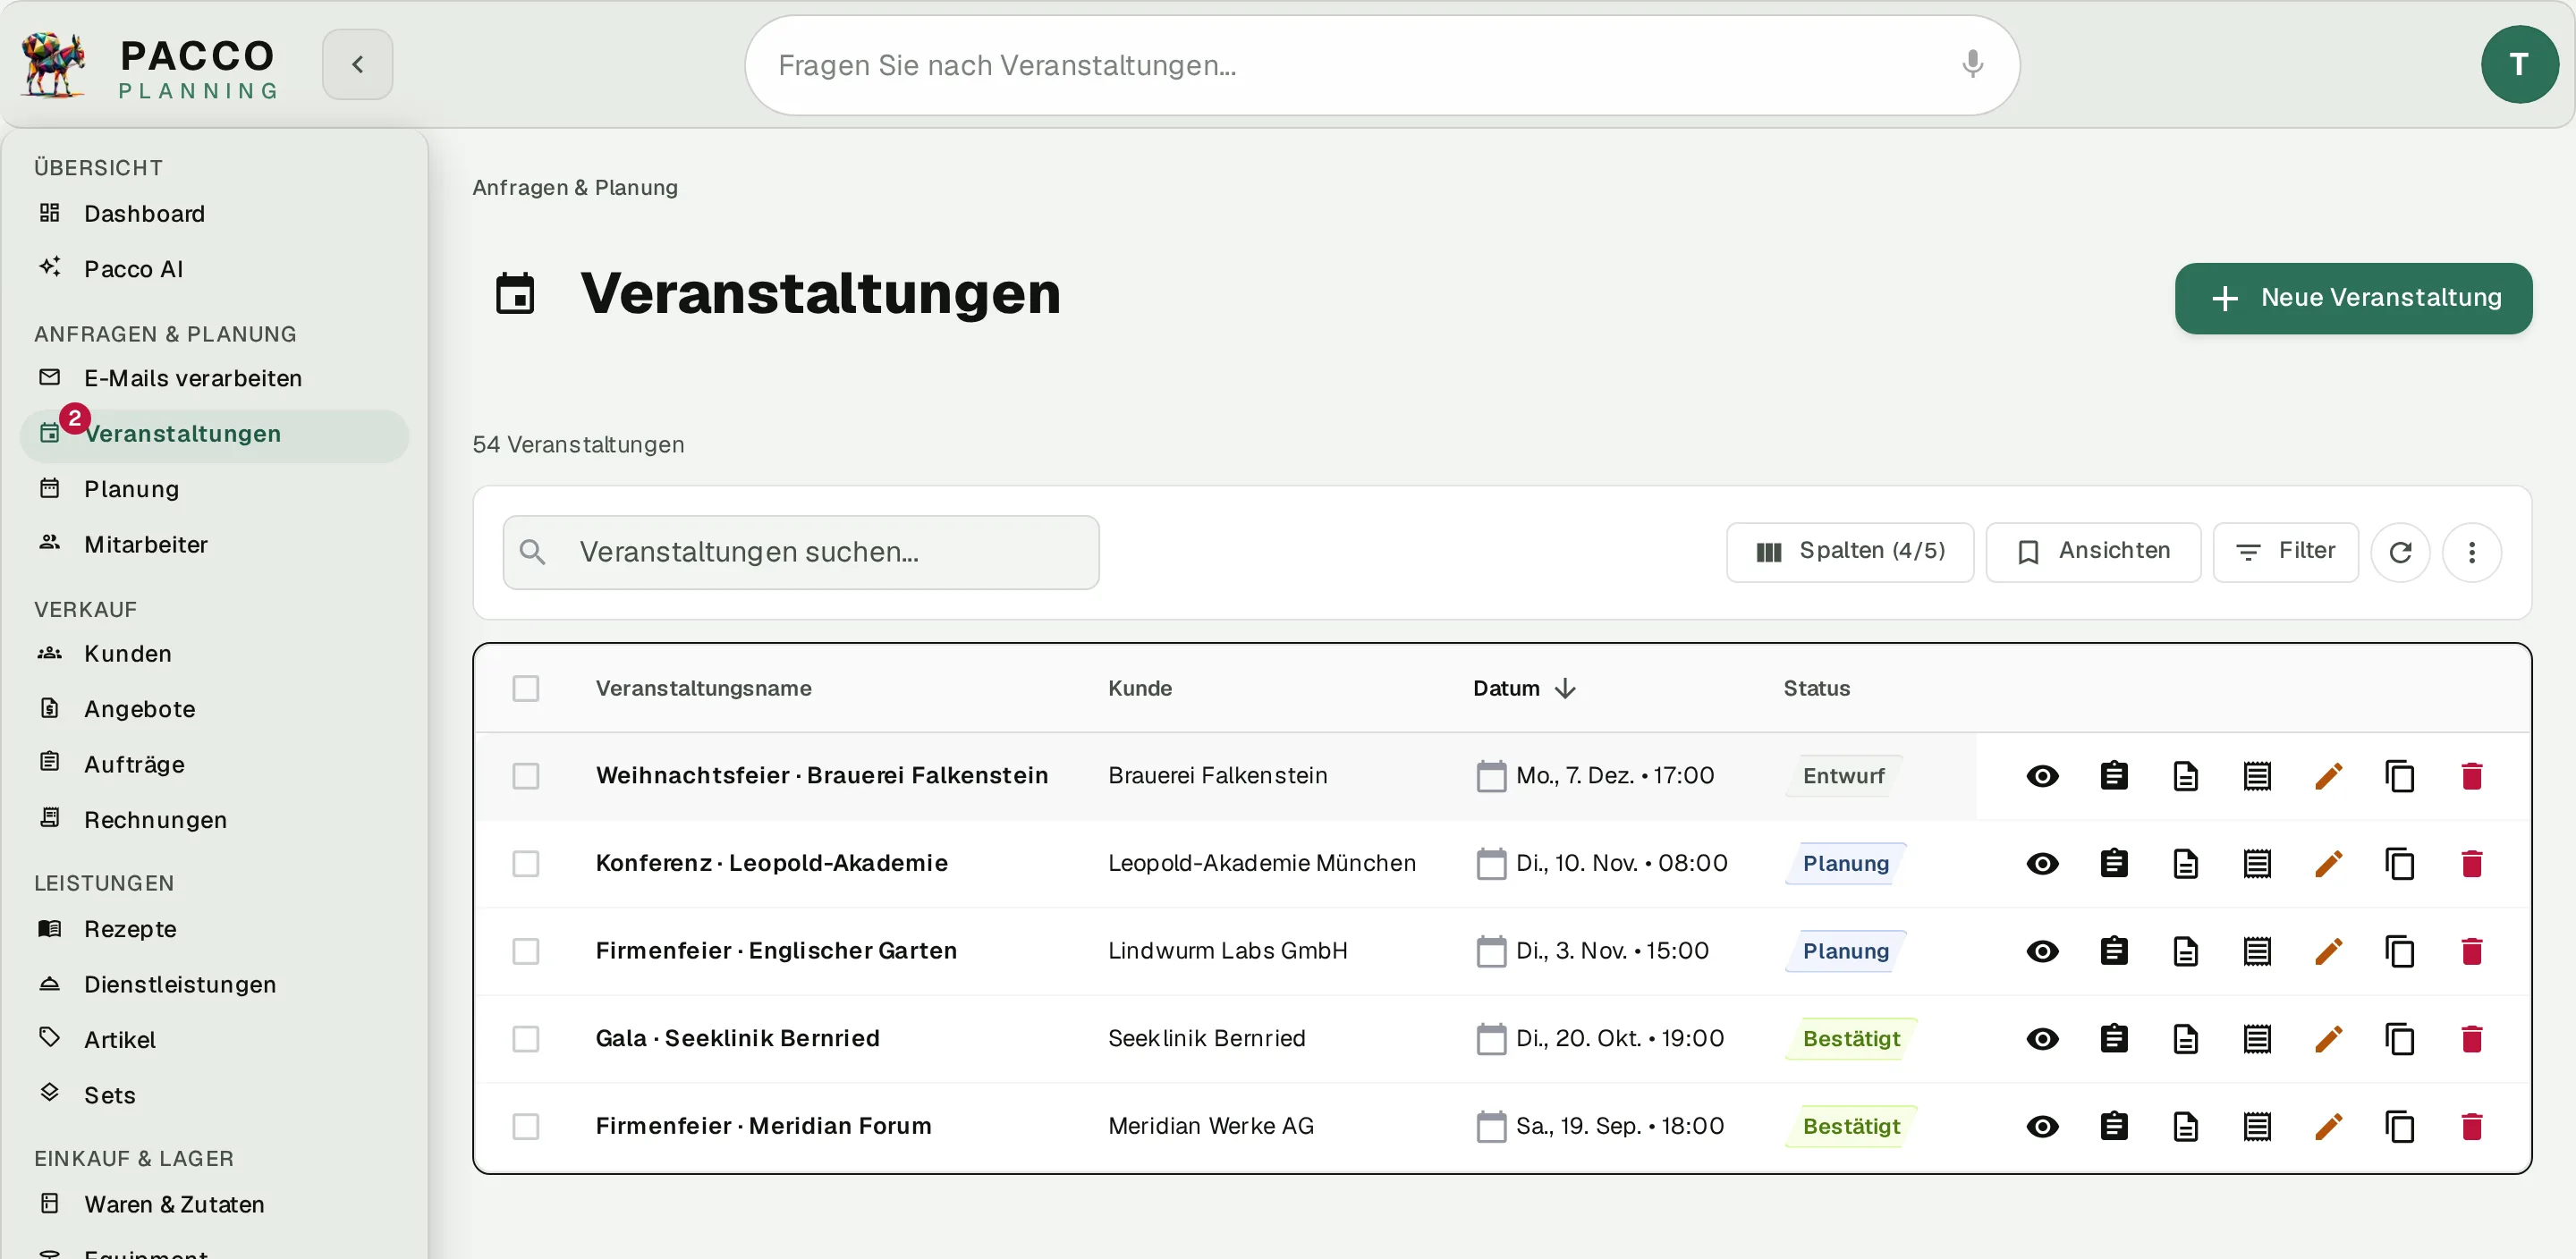
Task: Check the Gala Seeklinik Bernried row checkbox
Action: click(526, 1039)
